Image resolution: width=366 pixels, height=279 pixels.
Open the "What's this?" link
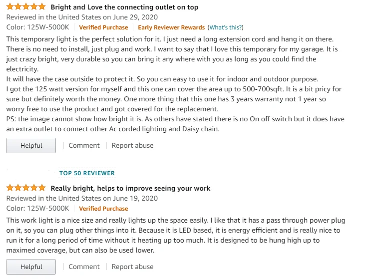(x=226, y=27)
